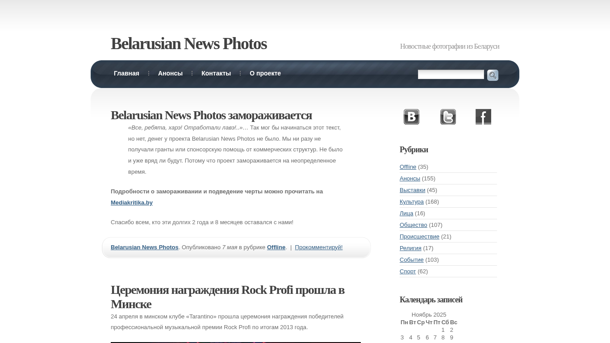Open the Культура category
This screenshot has height=343, width=610.
pos(412,201)
